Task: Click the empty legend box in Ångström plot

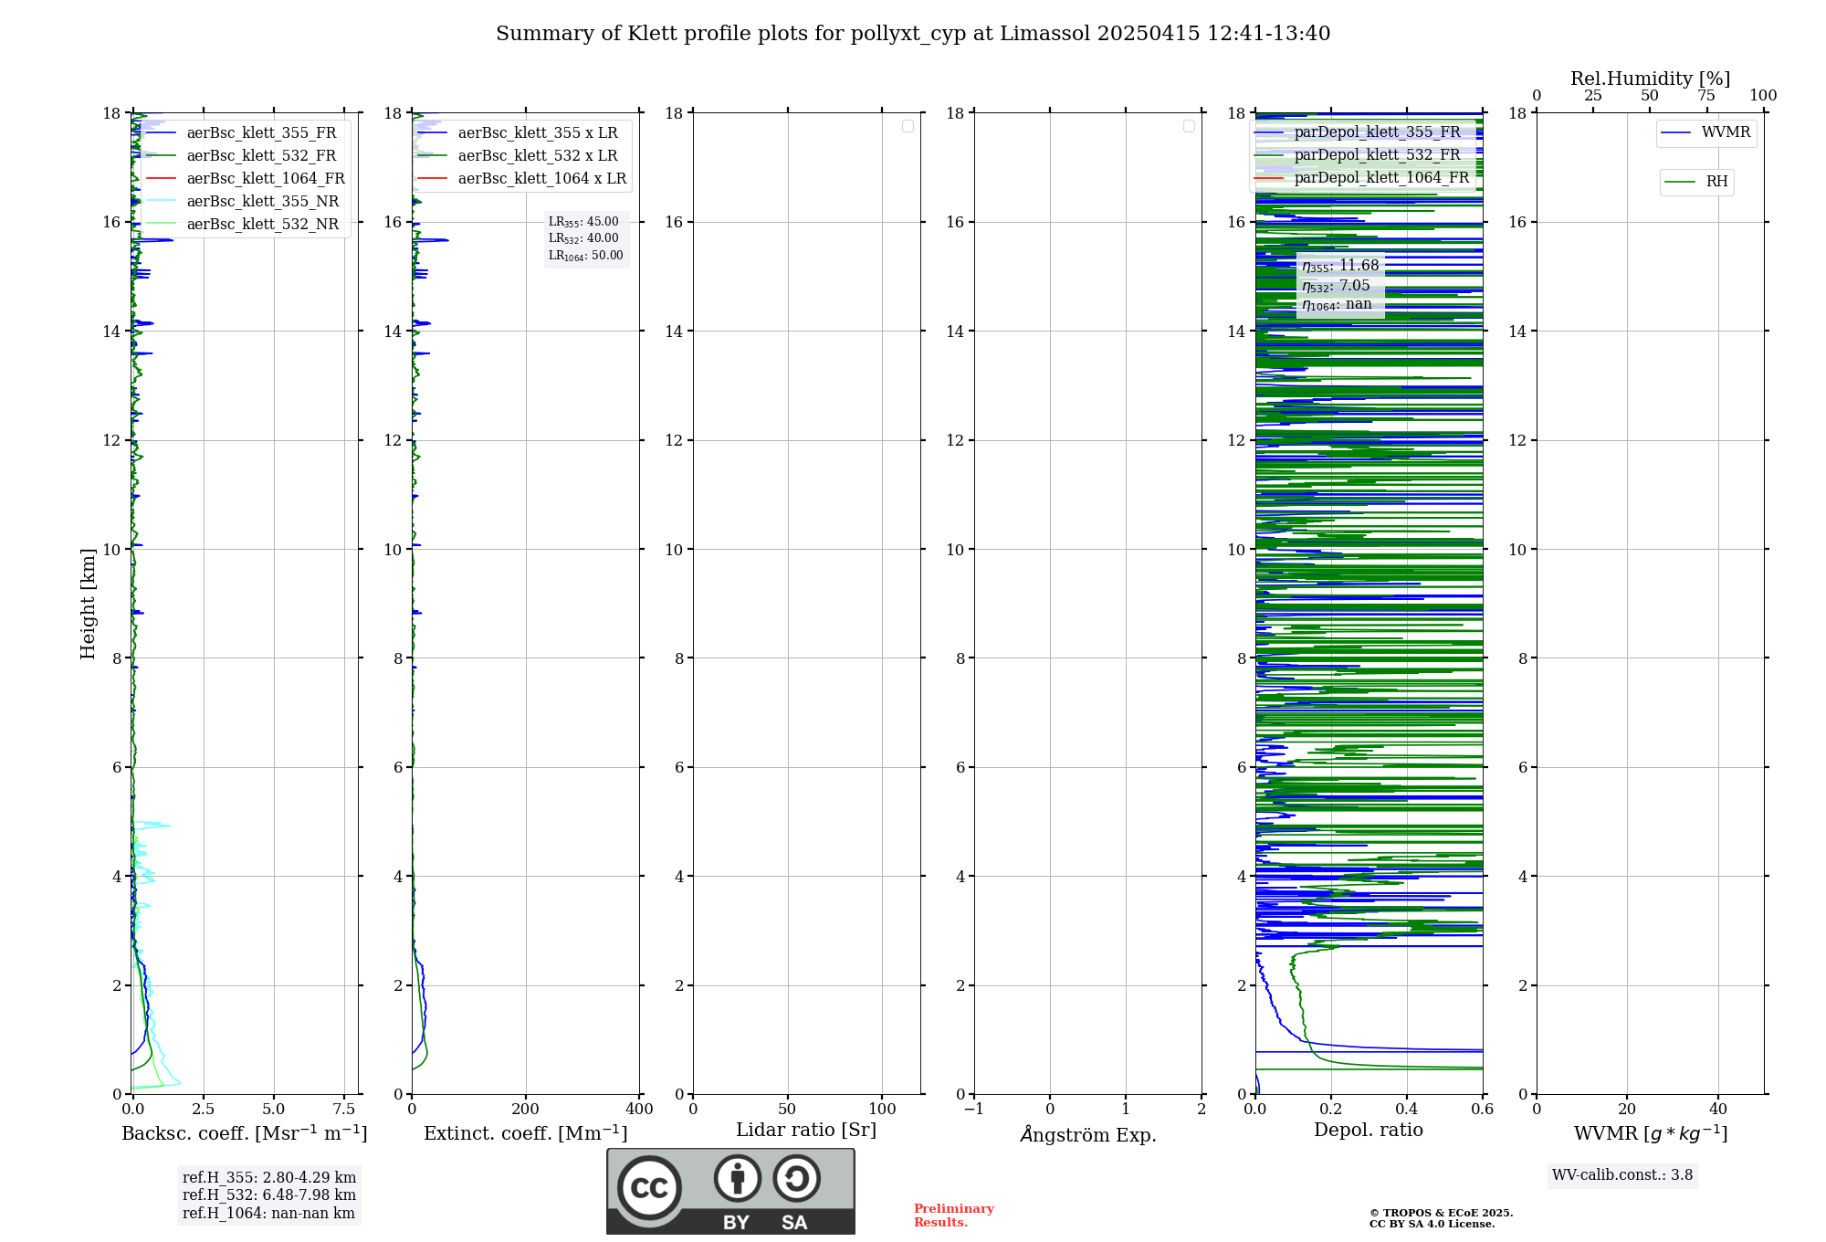Action: click(x=1189, y=126)
